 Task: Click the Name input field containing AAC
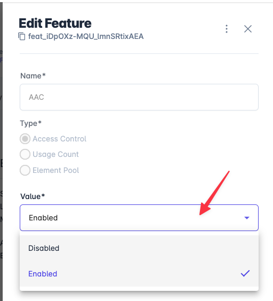(x=139, y=97)
